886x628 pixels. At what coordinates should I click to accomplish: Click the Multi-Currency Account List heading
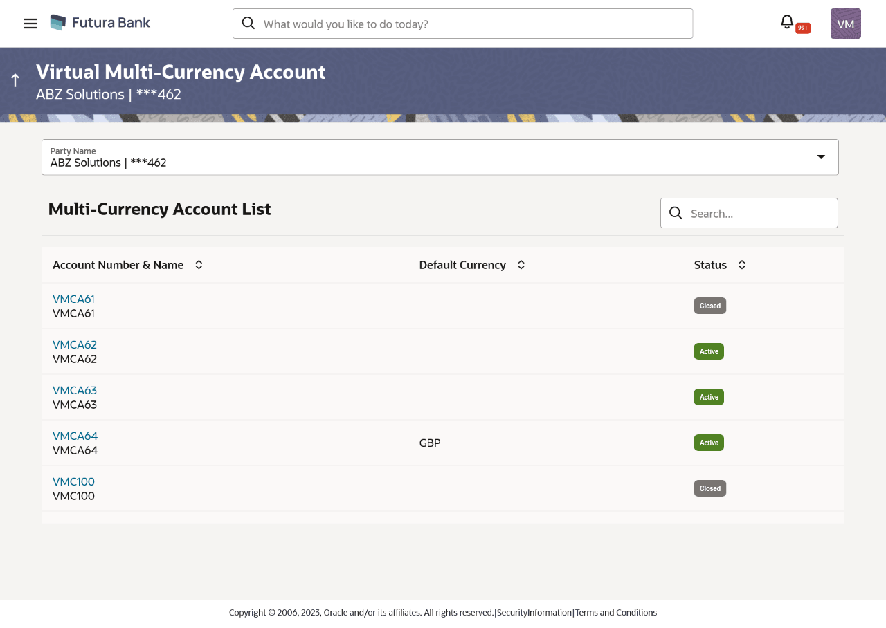click(x=159, y=209)
